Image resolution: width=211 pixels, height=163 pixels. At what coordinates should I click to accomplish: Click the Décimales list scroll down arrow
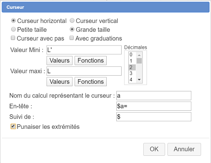[139, 80]
